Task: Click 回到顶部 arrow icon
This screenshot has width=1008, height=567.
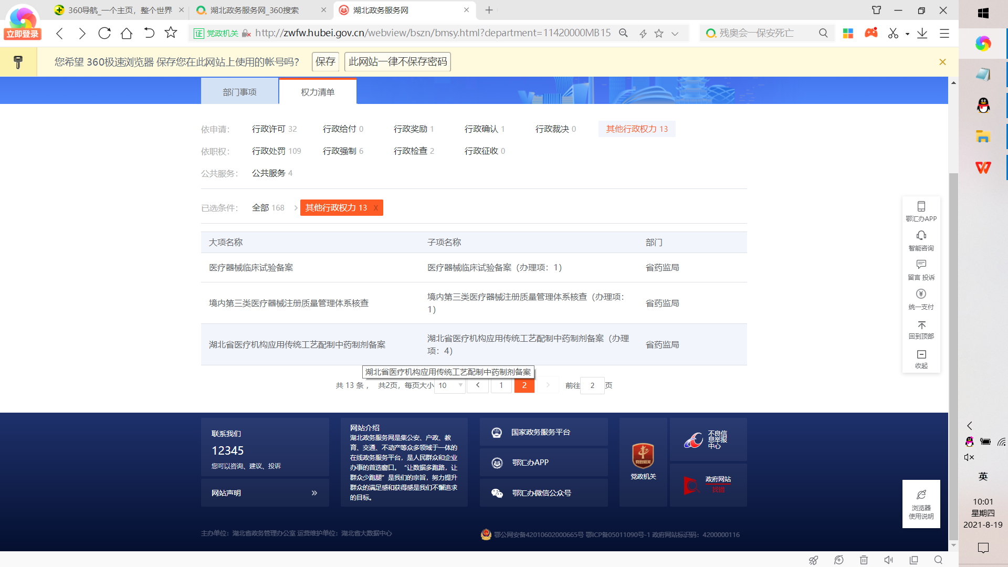Action: pyautogui.click(x=921, y=325)
